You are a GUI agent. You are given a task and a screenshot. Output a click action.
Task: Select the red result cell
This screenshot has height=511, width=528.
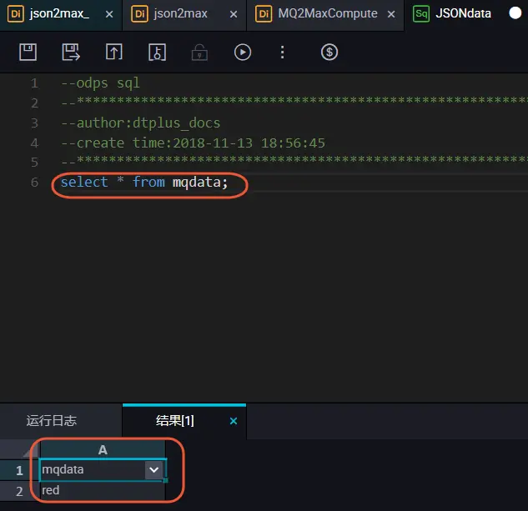[x=103, y=490]
